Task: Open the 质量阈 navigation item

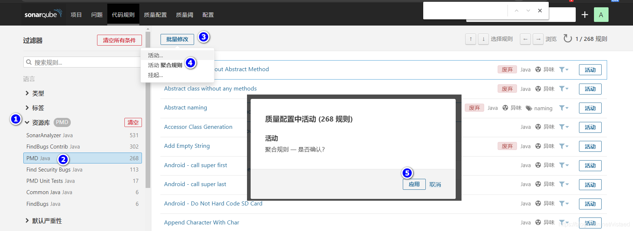Action: (x=185, y=15)
